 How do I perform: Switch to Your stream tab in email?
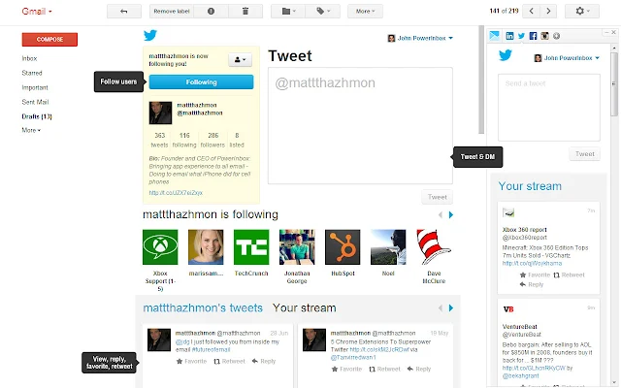[x=304, y=308]
